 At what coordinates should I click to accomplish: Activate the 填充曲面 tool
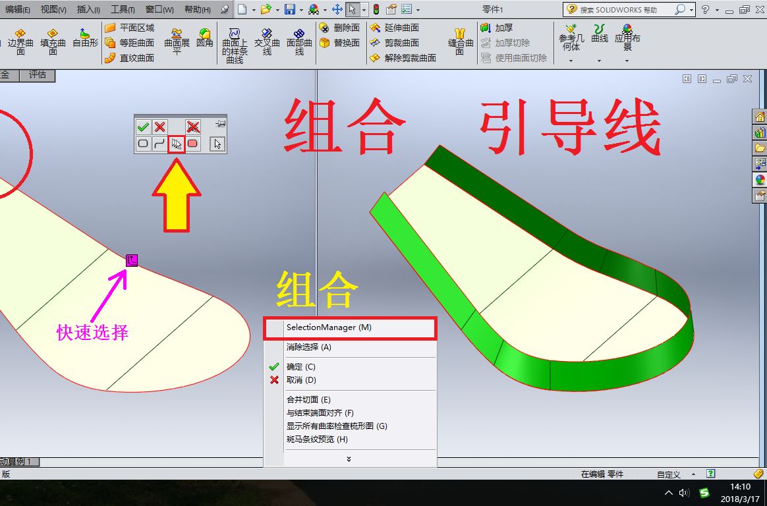pyautogui.click(x=52, y=38)
